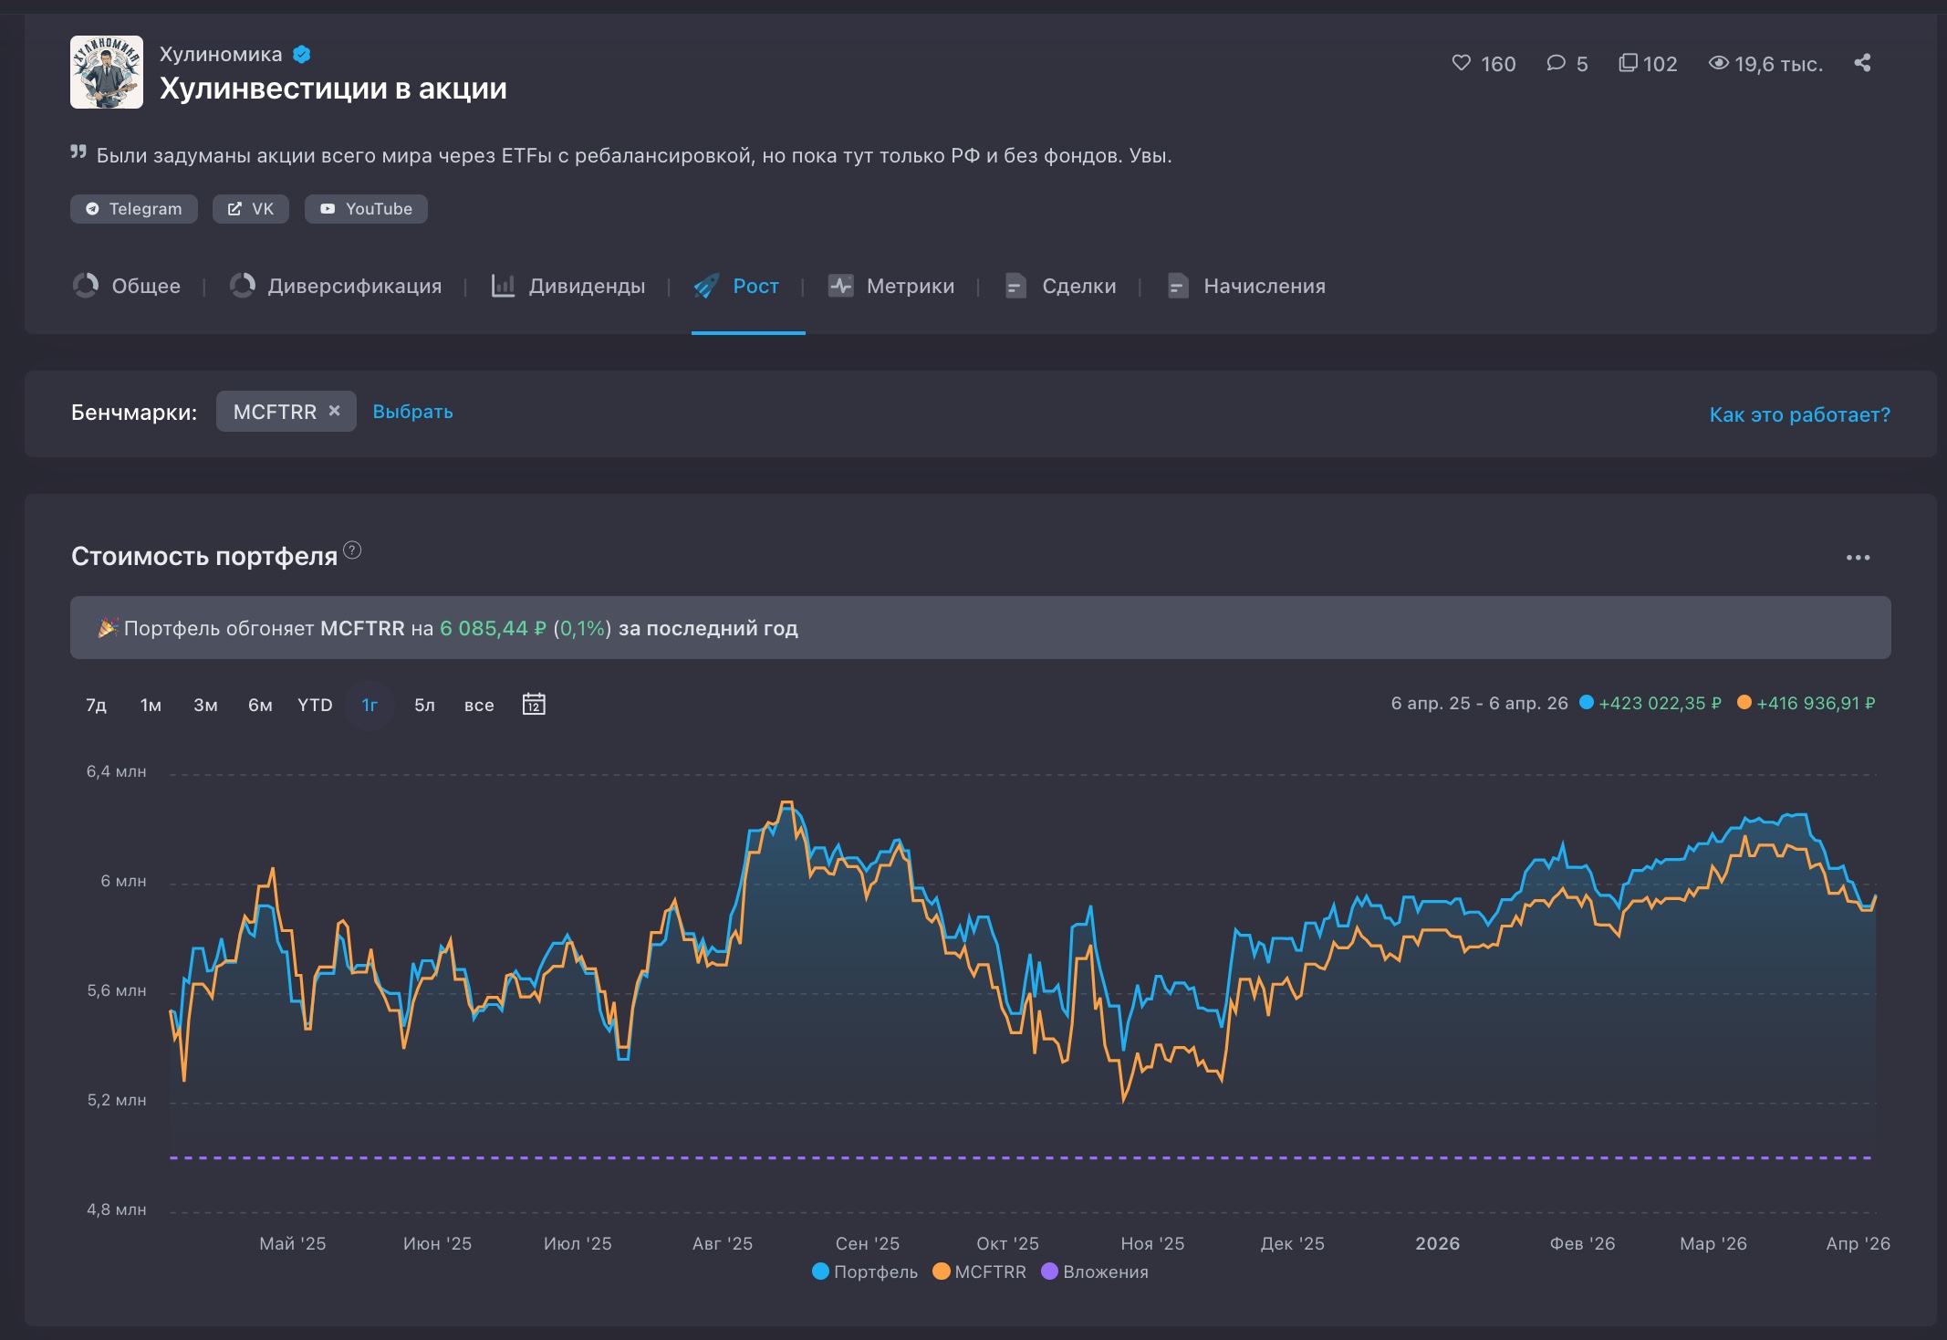Toggle Портфель series in chart legend
The width and height of the screenshot is (1947, 1340).
[x=864, y=1272]
